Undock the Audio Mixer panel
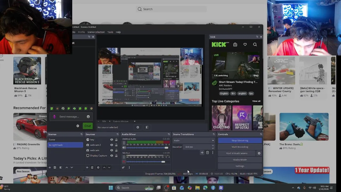This screenshot has height=192, width=341. (x=169, y=134)
